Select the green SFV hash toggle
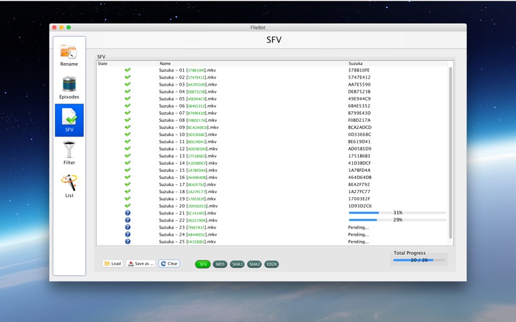 203,264
